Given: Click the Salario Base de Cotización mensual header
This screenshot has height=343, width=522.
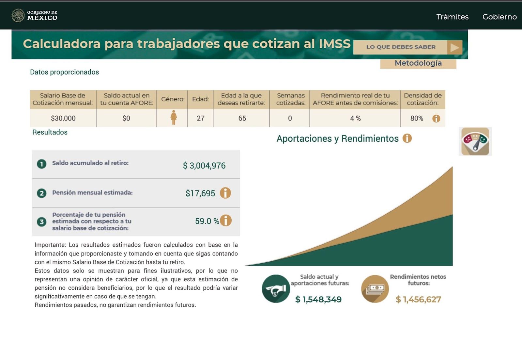Looking at the screenshot, I should (x=63, y=99).
